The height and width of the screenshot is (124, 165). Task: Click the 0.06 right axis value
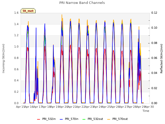tap(154, 58)
